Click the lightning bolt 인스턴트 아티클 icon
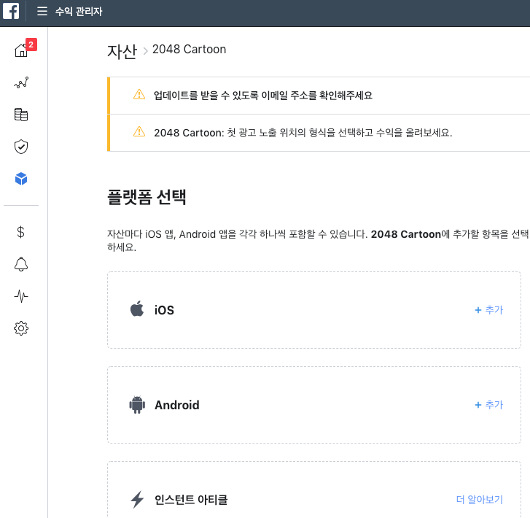Image resolution: width=530 pixels, height=518 pixels. pyautogui.click(x=137, y=499)
